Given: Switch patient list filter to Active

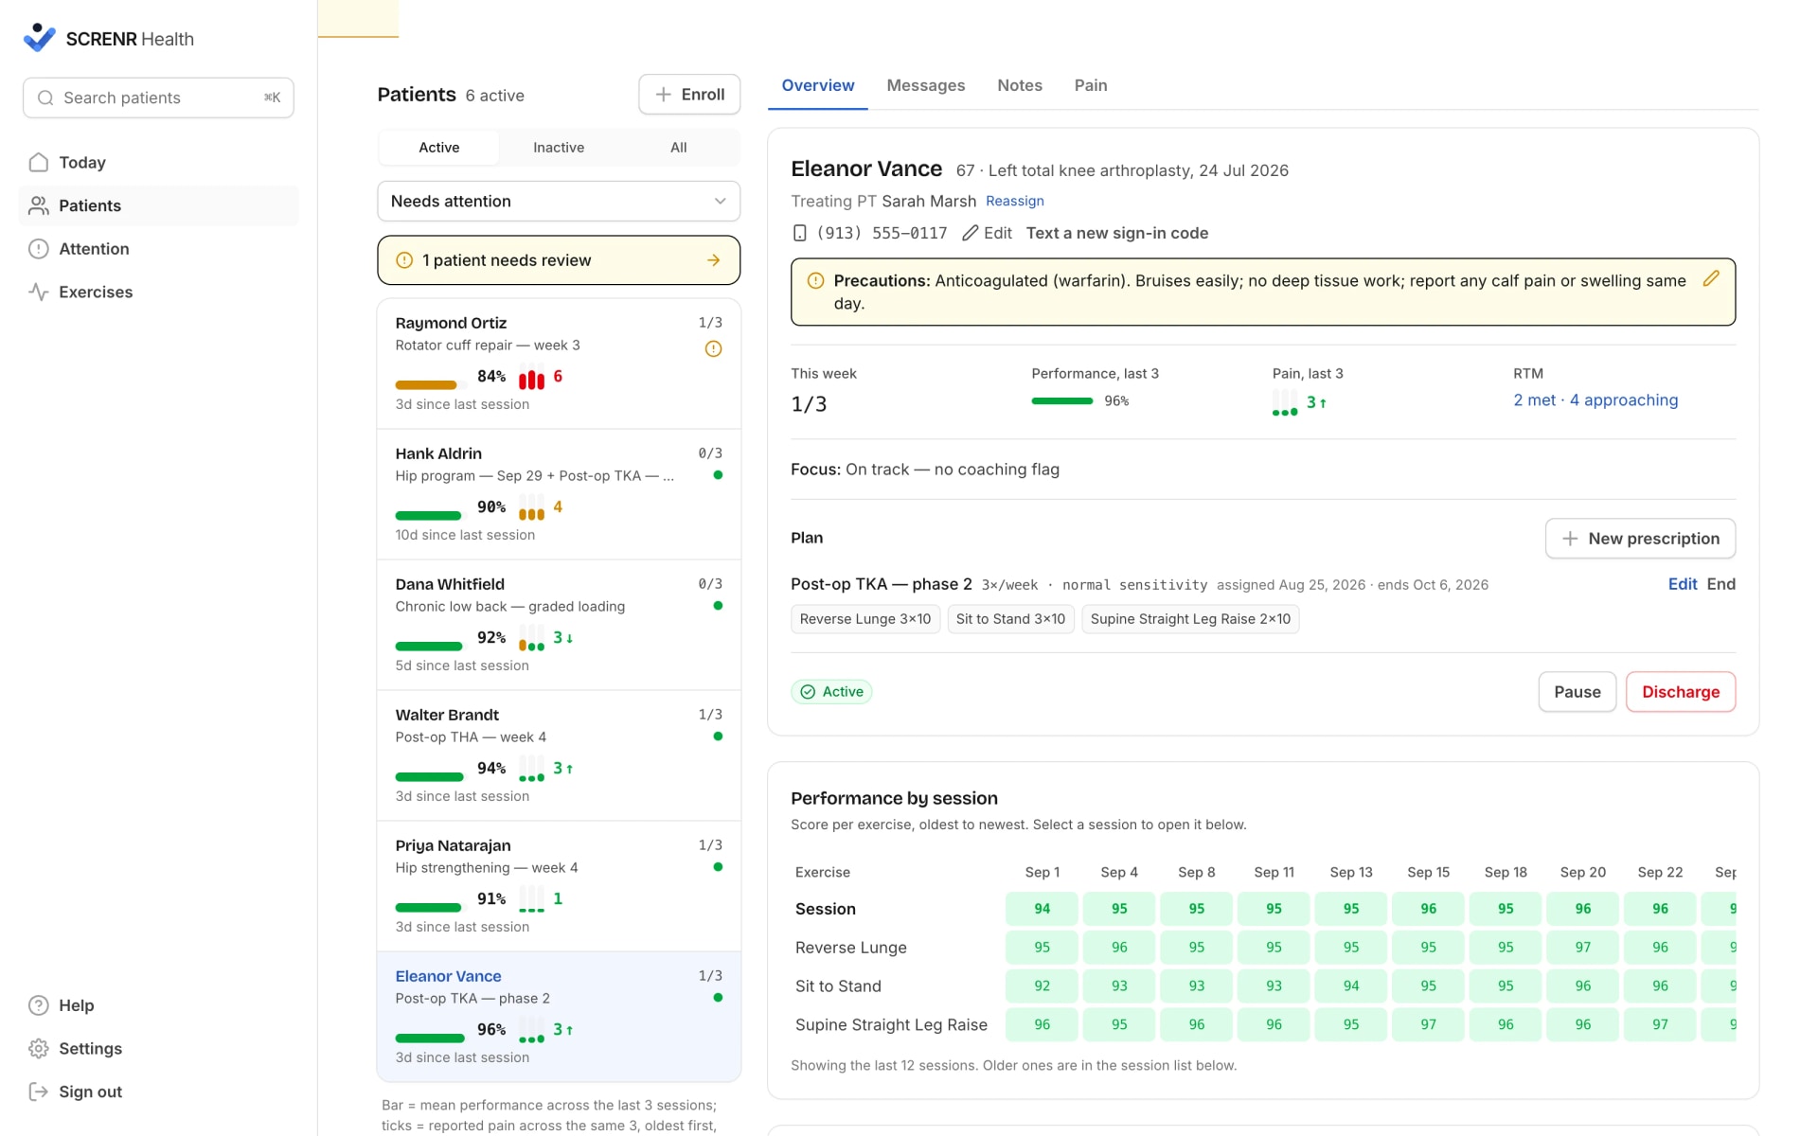Looking at the screenshot, I should tap(439, 148).
